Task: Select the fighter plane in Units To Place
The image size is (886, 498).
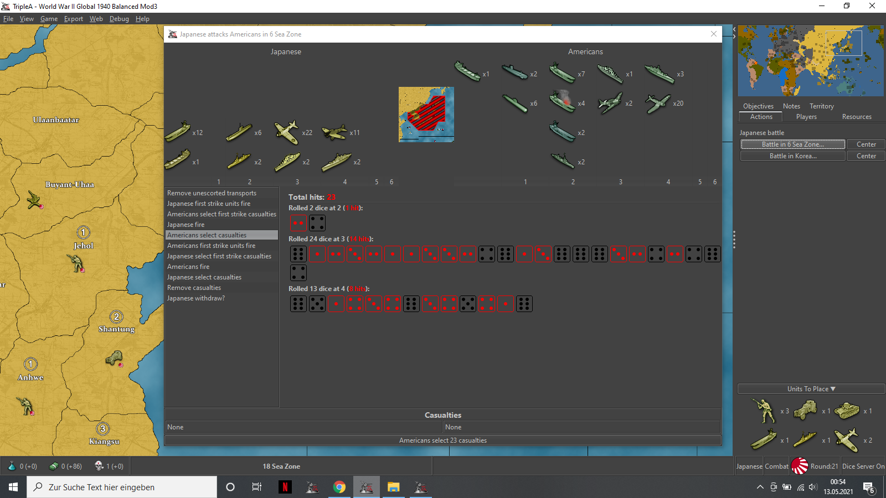Action: coord(847,440)
